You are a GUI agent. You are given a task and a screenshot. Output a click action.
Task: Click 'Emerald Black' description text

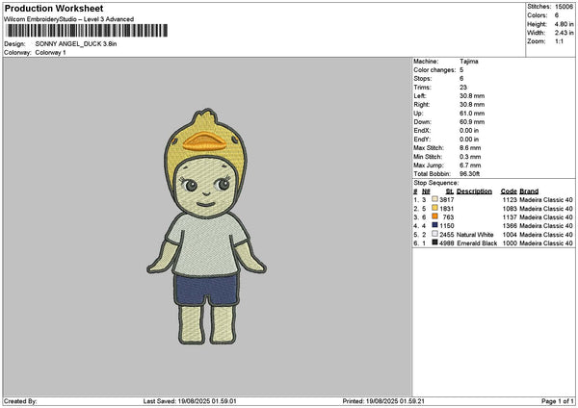(477, 243)
